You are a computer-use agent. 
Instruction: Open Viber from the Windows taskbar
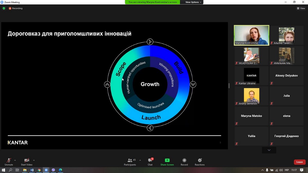coord(53,170)
